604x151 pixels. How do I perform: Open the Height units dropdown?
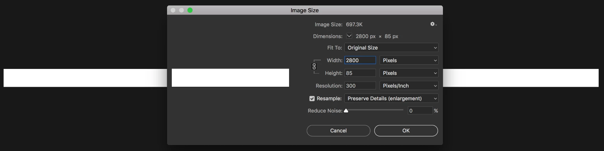409,73
